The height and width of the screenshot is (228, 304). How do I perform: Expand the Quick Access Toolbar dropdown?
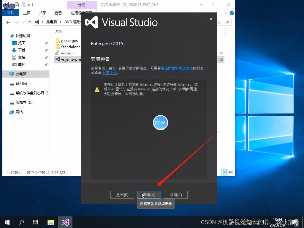pyautogui.click(x=28, y=4)
